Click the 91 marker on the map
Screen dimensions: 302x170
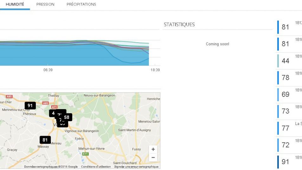point(30,106)
